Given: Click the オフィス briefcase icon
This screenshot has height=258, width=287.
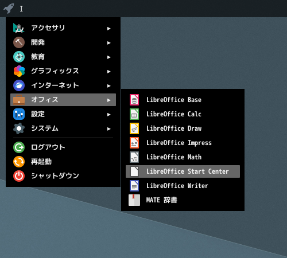Looking at the screenshot, I should [x=19, y=100].
